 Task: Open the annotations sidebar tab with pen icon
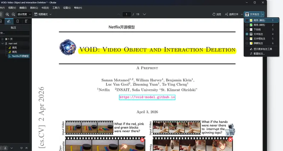pos(9,21)
